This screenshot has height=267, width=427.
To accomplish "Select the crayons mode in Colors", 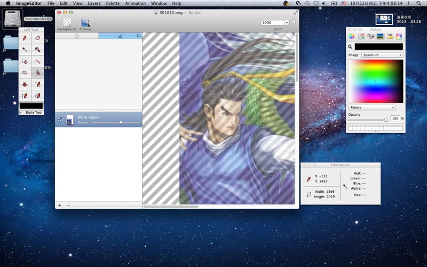I will (x=390, y=36).
